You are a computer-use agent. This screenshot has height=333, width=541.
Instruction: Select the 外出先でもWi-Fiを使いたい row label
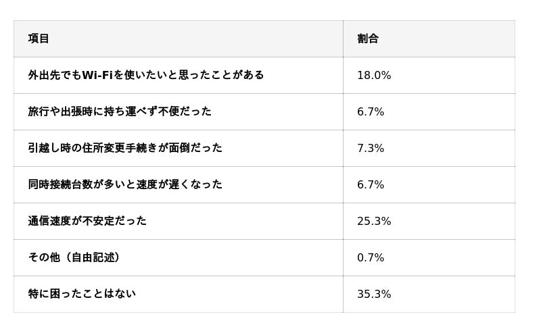coord(145,75)
